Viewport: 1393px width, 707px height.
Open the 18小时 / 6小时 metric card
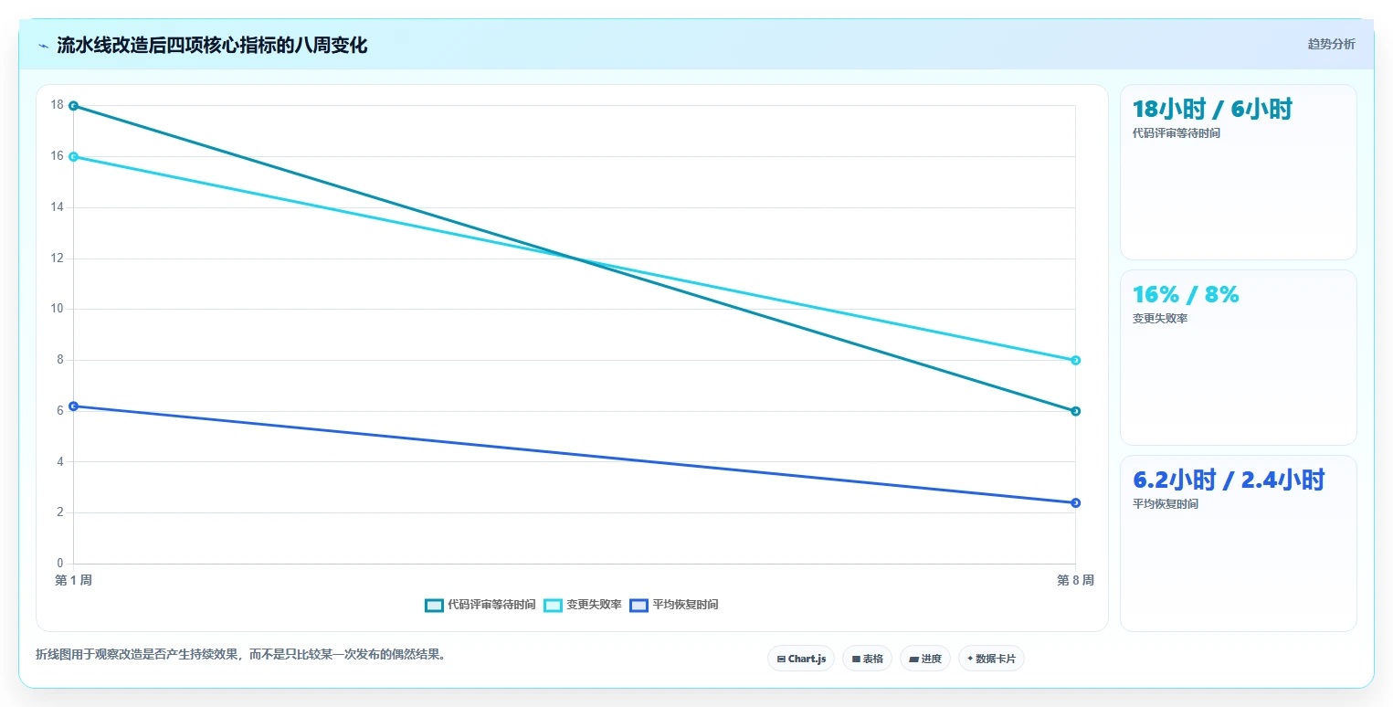(1238, 173)
